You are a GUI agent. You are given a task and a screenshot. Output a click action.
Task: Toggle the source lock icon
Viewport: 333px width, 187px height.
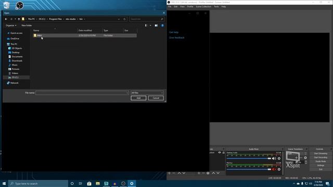pyautogui.click(x=223, y=152)
